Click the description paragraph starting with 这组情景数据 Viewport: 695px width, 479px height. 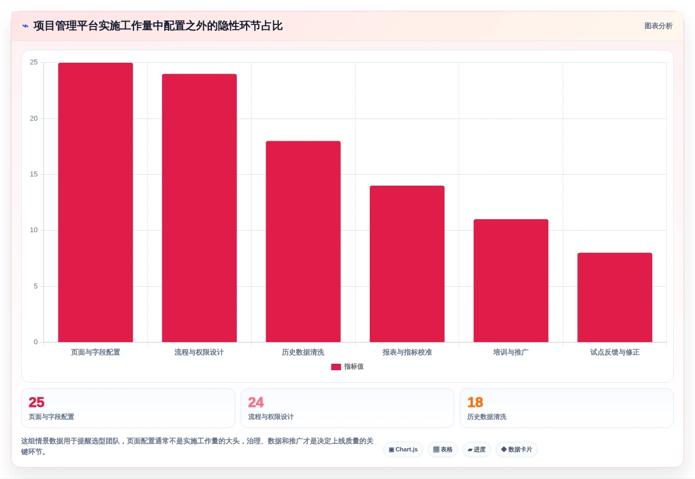[x=197, y=447]
